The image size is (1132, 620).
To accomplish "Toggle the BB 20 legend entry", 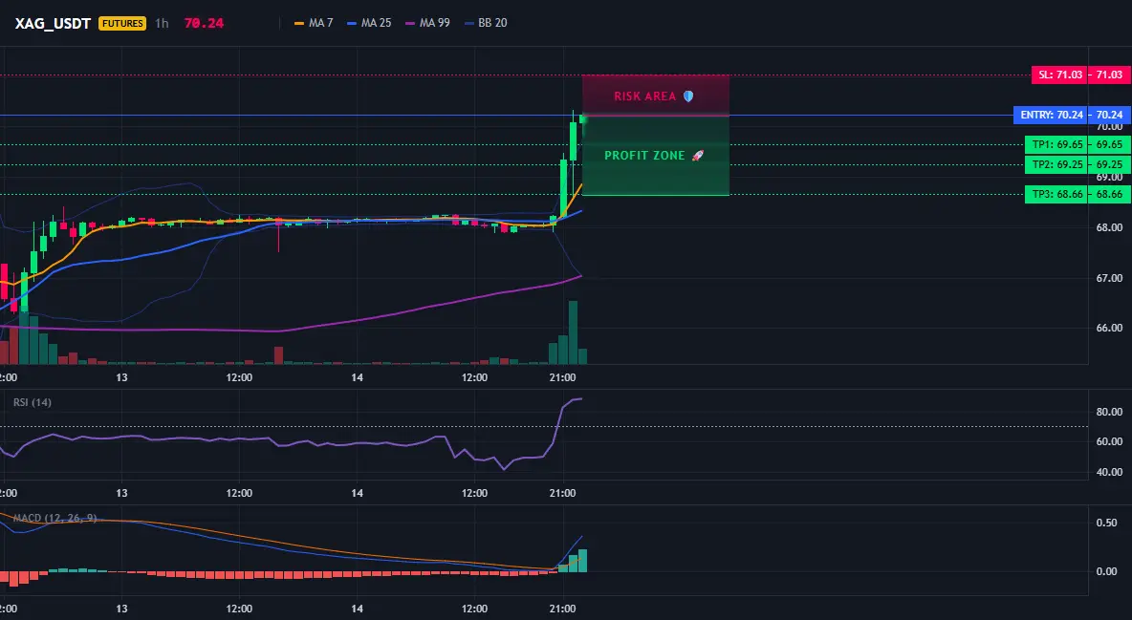I will click(x=486, y=23).
